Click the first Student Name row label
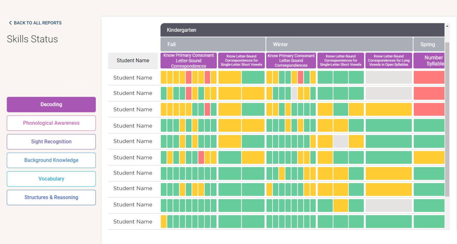 point(133,78)
